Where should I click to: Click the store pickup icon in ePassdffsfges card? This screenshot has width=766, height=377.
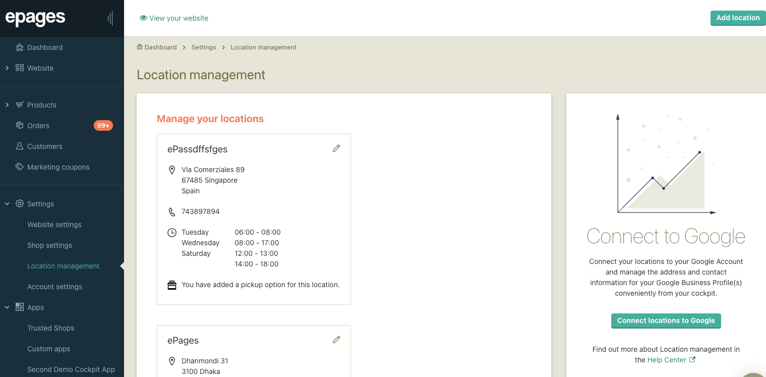pyautogui.click(x=172, y=285)
